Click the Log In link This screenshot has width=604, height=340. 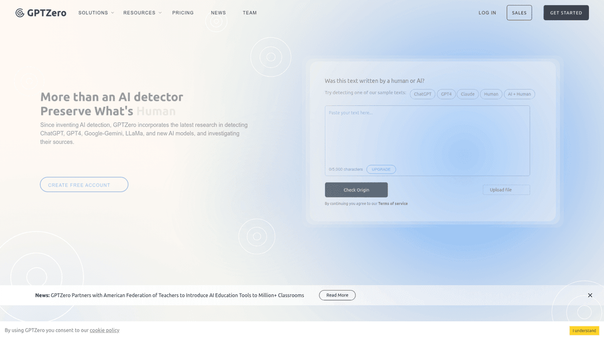pos(487,13)
